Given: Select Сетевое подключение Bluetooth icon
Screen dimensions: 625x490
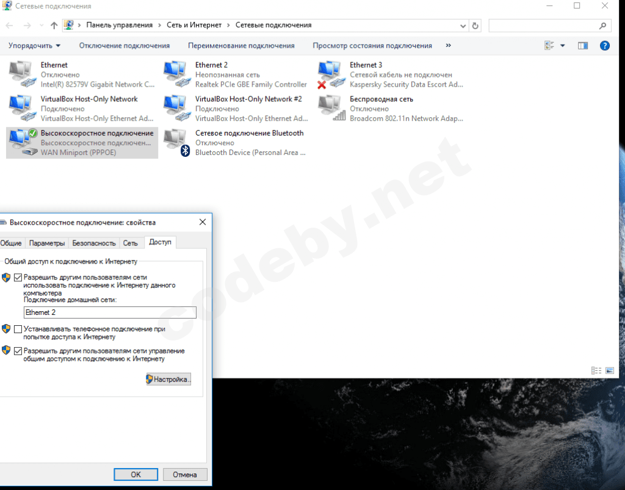Looking at the screenshot, I should [x=176, y=143].
